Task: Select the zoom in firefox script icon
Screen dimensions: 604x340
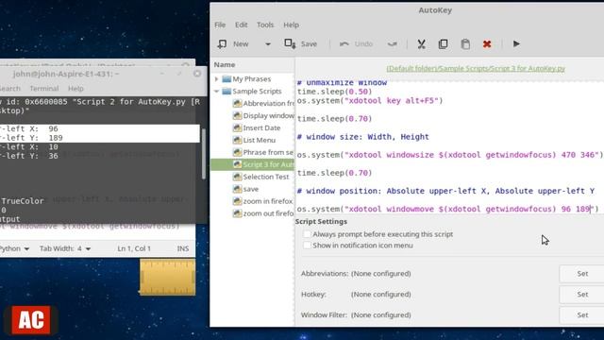Action: [x=237, y=201]
